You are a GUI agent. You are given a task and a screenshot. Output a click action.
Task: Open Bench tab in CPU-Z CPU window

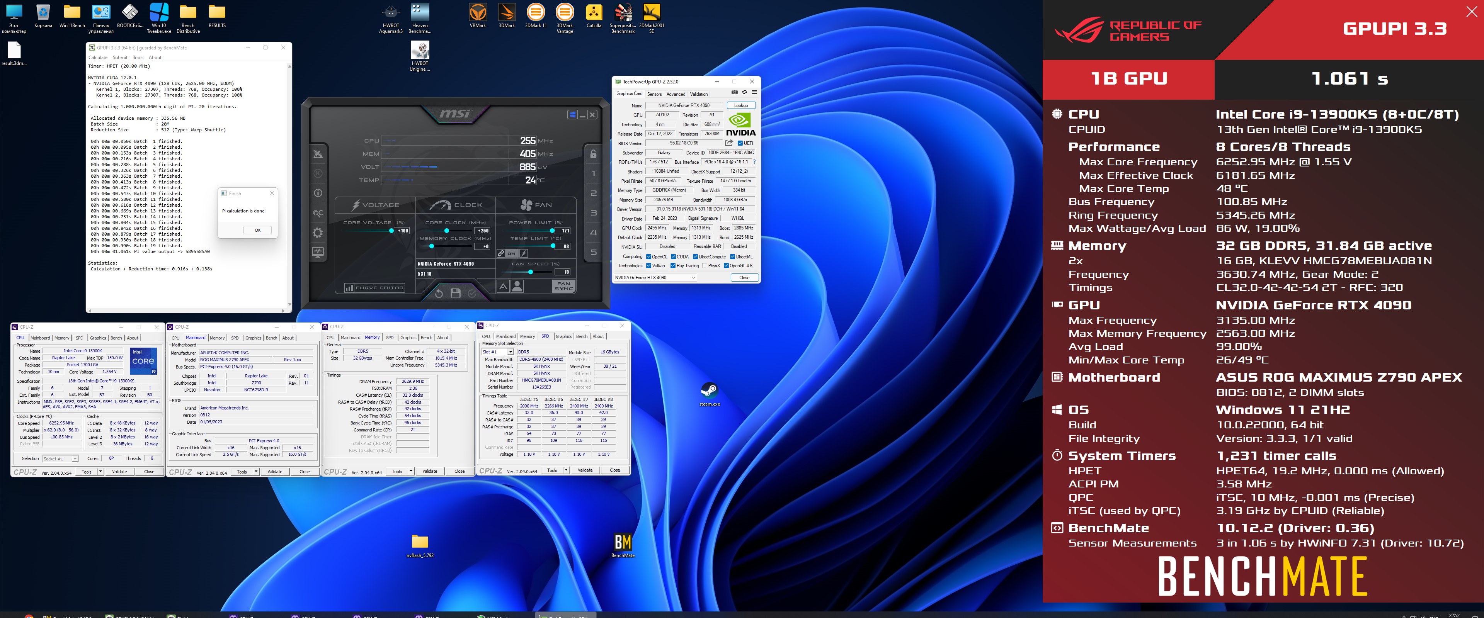(116, 338)
